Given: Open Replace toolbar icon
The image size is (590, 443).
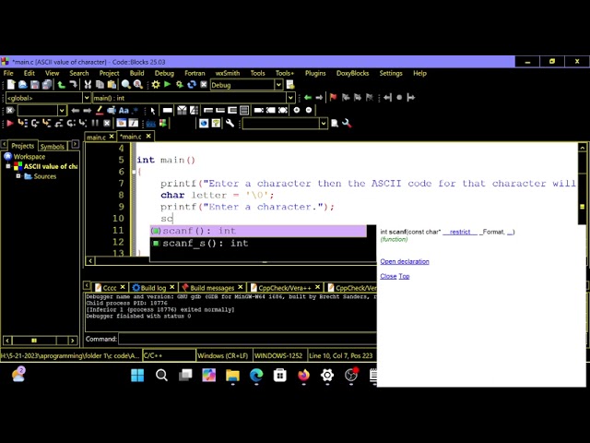Looking at the screenshot, I should 138,85.
